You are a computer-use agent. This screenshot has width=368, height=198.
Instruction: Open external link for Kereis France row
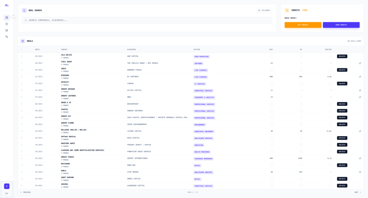pos(360,159)
